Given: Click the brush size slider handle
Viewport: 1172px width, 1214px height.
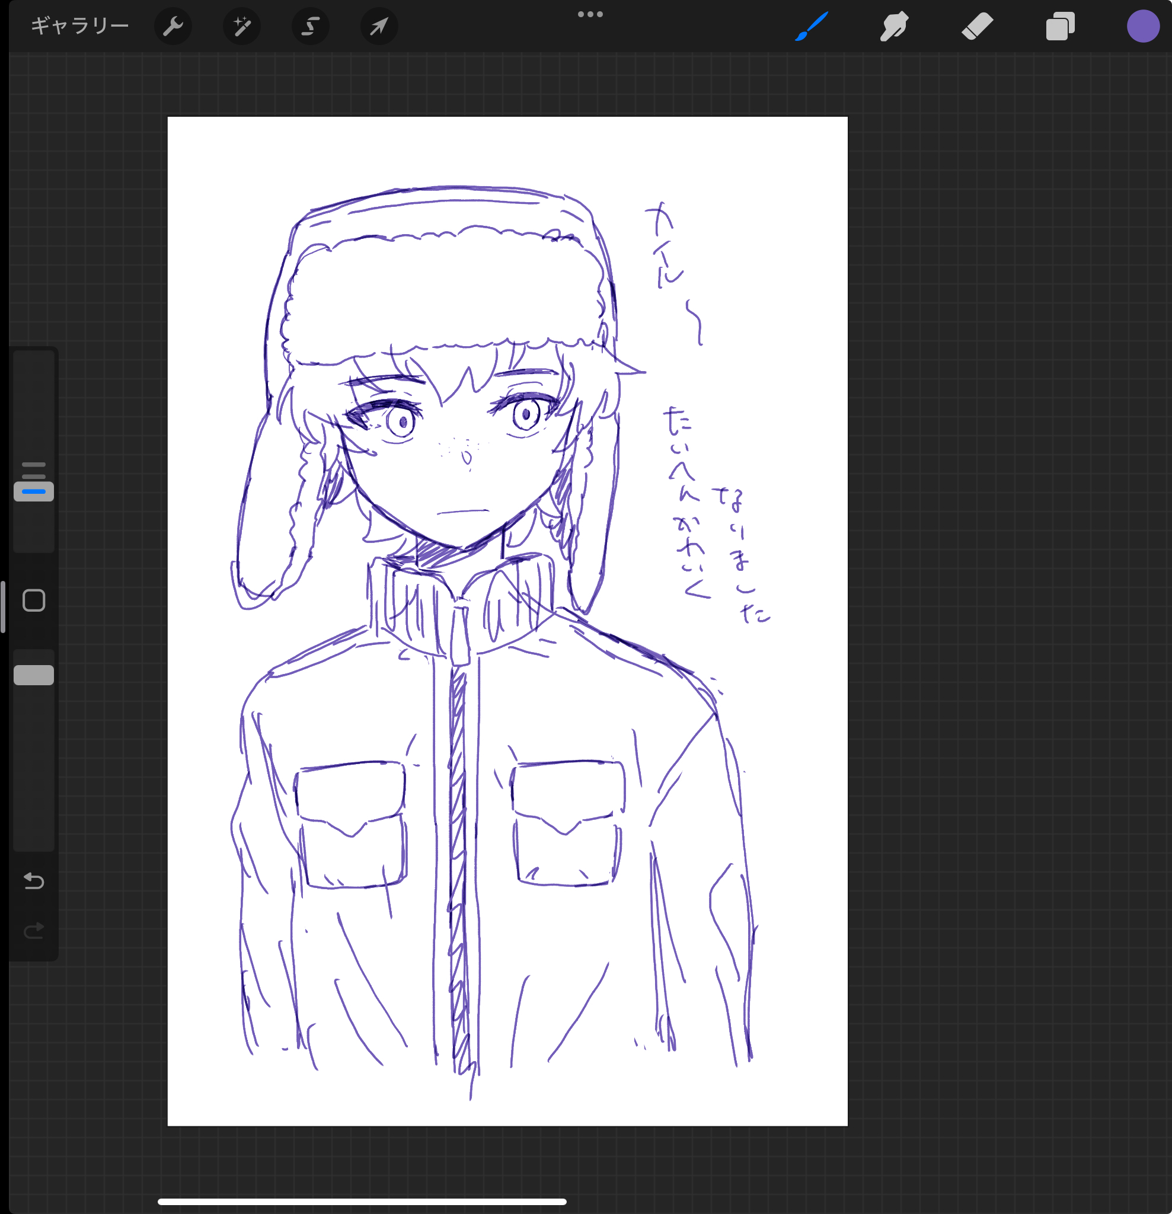Looking at the screenshot, I should (x=34, y=491).
